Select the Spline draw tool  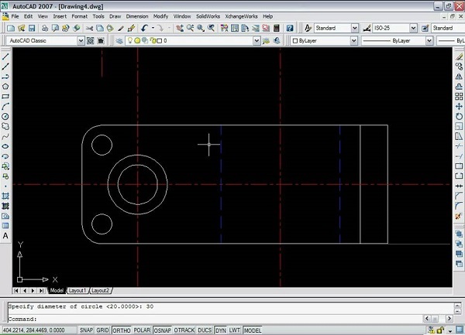[x=5, y=136]
